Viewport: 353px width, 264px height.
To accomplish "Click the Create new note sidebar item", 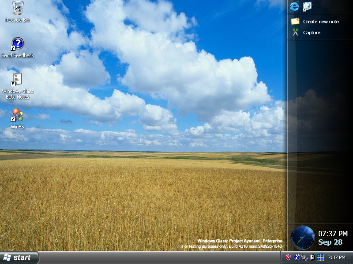I will pos(315,22).
